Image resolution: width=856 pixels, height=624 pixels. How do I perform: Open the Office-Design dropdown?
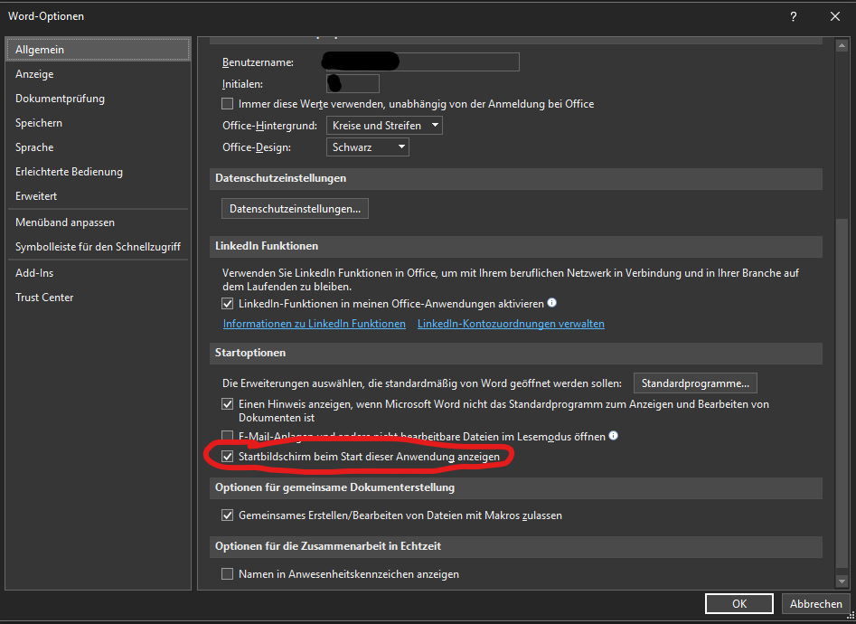point(367,147)
